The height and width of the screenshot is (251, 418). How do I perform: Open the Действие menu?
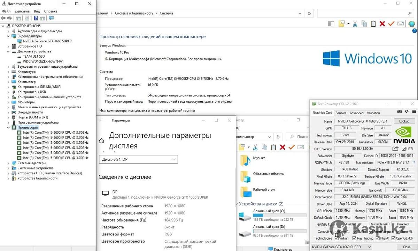coord(22,11)
